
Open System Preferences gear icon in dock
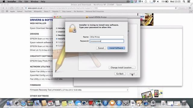coord(126,103)
